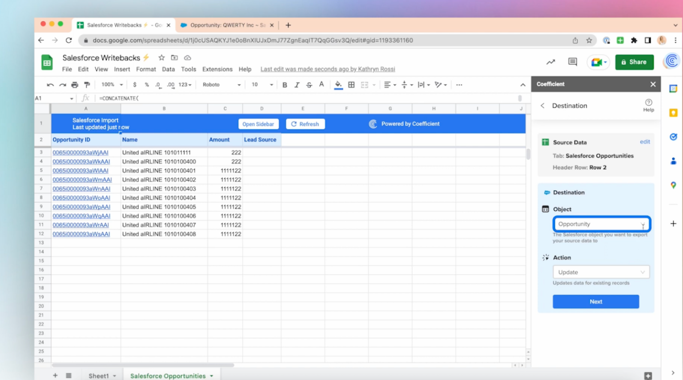
Task: Switch to the Sheet1 tab
Action: click(99, 376)
